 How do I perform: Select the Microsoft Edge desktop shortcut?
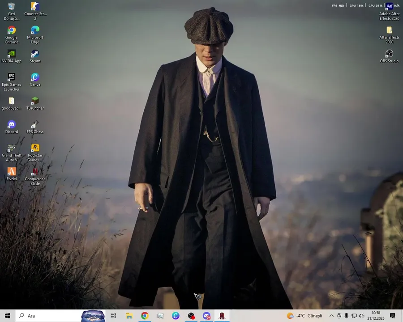[35, 35]
